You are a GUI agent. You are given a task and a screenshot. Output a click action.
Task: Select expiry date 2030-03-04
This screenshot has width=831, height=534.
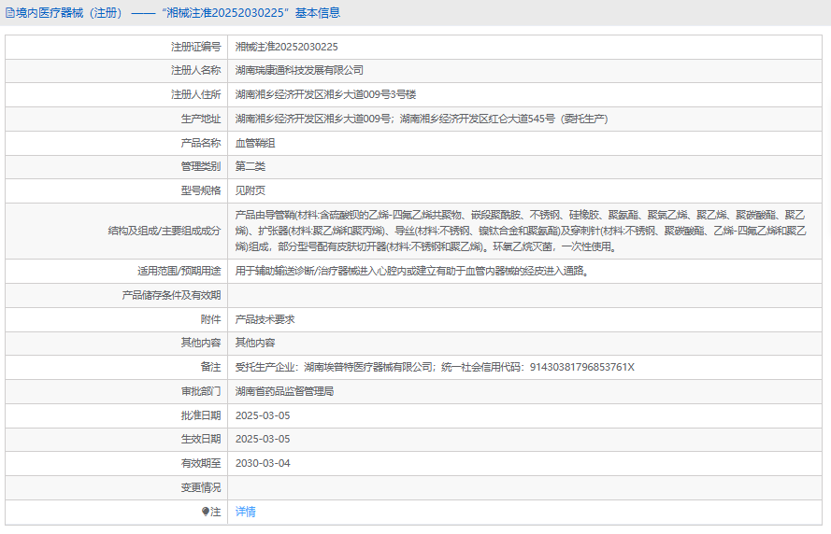pos(263,464)
